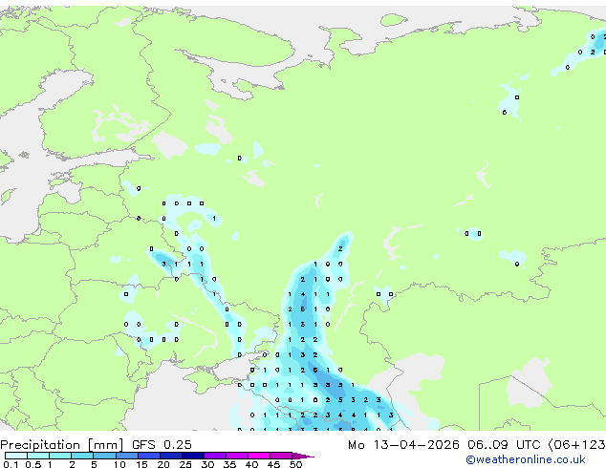Image resolution: width=606 pixels, height=468 pixels.
Task: Click the legend value 35
Action: (x=229, y=464)
